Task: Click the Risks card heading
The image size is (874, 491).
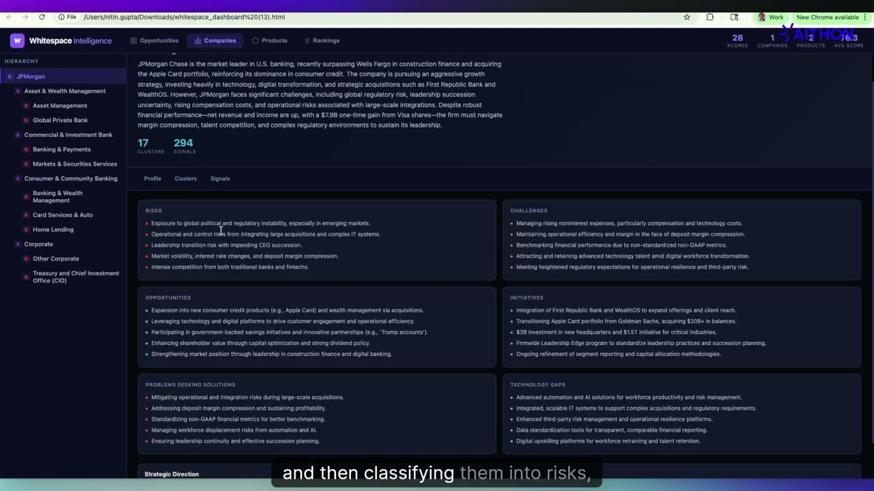Action: pyautogui.click(x=154, y=211)
